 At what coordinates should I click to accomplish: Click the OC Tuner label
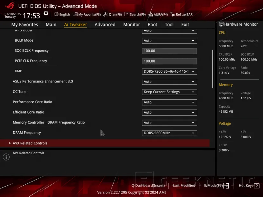(20, 92)
